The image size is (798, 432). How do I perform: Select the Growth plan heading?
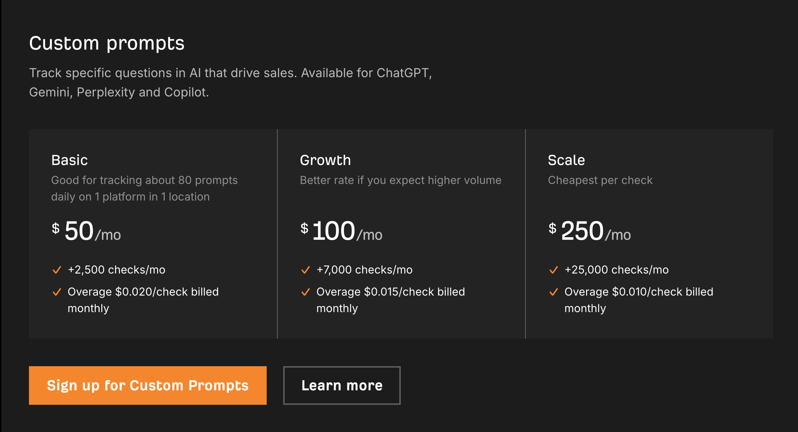(x=325, y=160)
